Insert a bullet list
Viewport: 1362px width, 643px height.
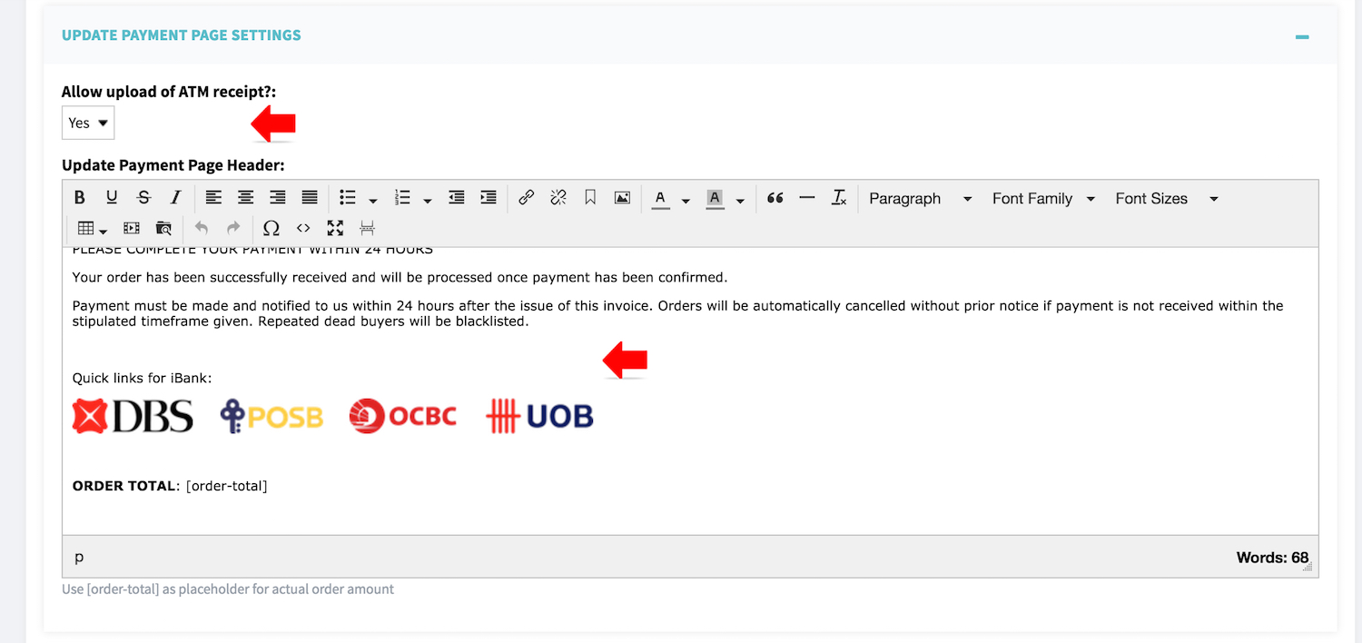(x=348, y=198)
